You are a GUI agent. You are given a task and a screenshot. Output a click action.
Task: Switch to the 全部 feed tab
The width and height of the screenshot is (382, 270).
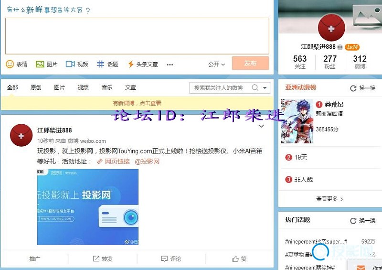(x=12, y=87)
